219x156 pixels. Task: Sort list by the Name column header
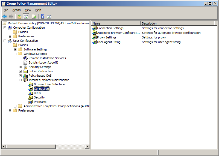pyautogui.click(x=116, y=23)
